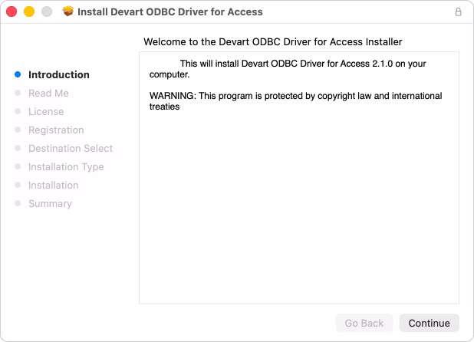
Task: Click the WARNING copyright paragraph
Action: [295, 101]
